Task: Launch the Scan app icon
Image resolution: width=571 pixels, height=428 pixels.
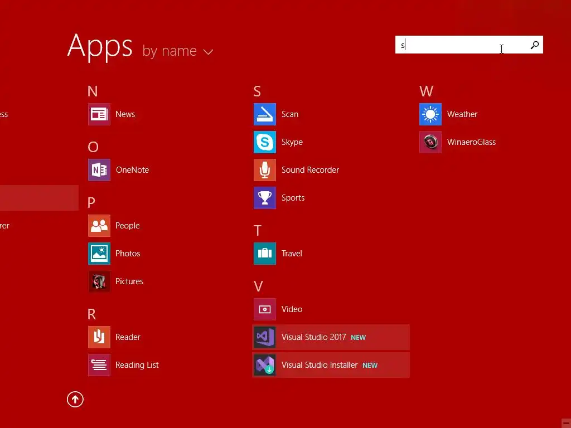Action: coord(265,114)
